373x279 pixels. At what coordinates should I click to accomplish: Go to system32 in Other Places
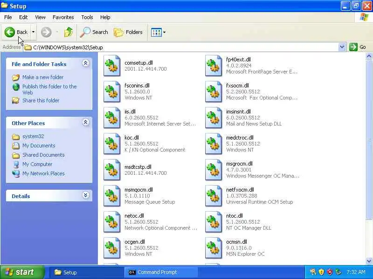pos(33,136)
